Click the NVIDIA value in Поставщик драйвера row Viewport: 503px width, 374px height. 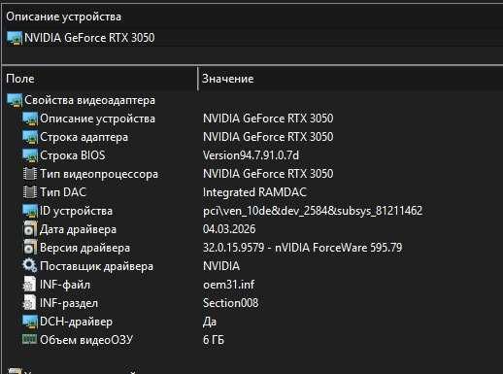click(x=221, y=266)
